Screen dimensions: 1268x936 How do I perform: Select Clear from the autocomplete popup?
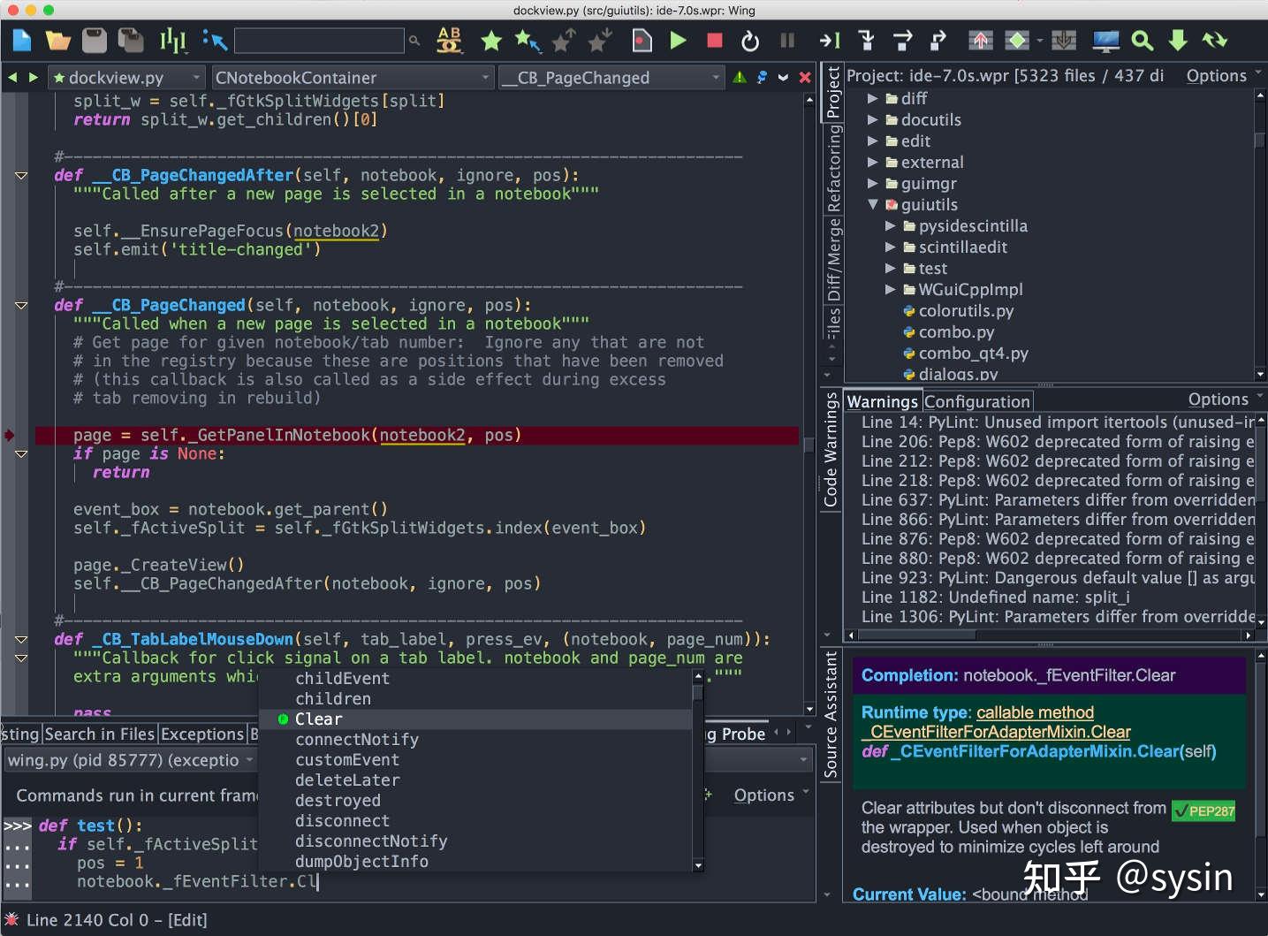318,719
